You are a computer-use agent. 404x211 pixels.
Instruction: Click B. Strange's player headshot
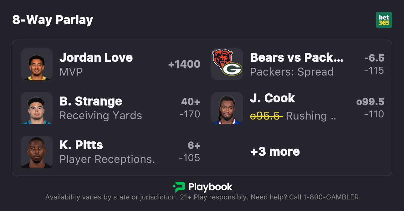[x=37, y=108]
